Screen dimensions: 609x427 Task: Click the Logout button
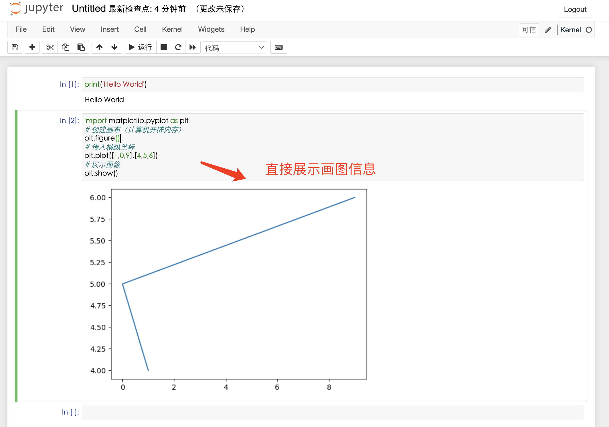[575, 9]
